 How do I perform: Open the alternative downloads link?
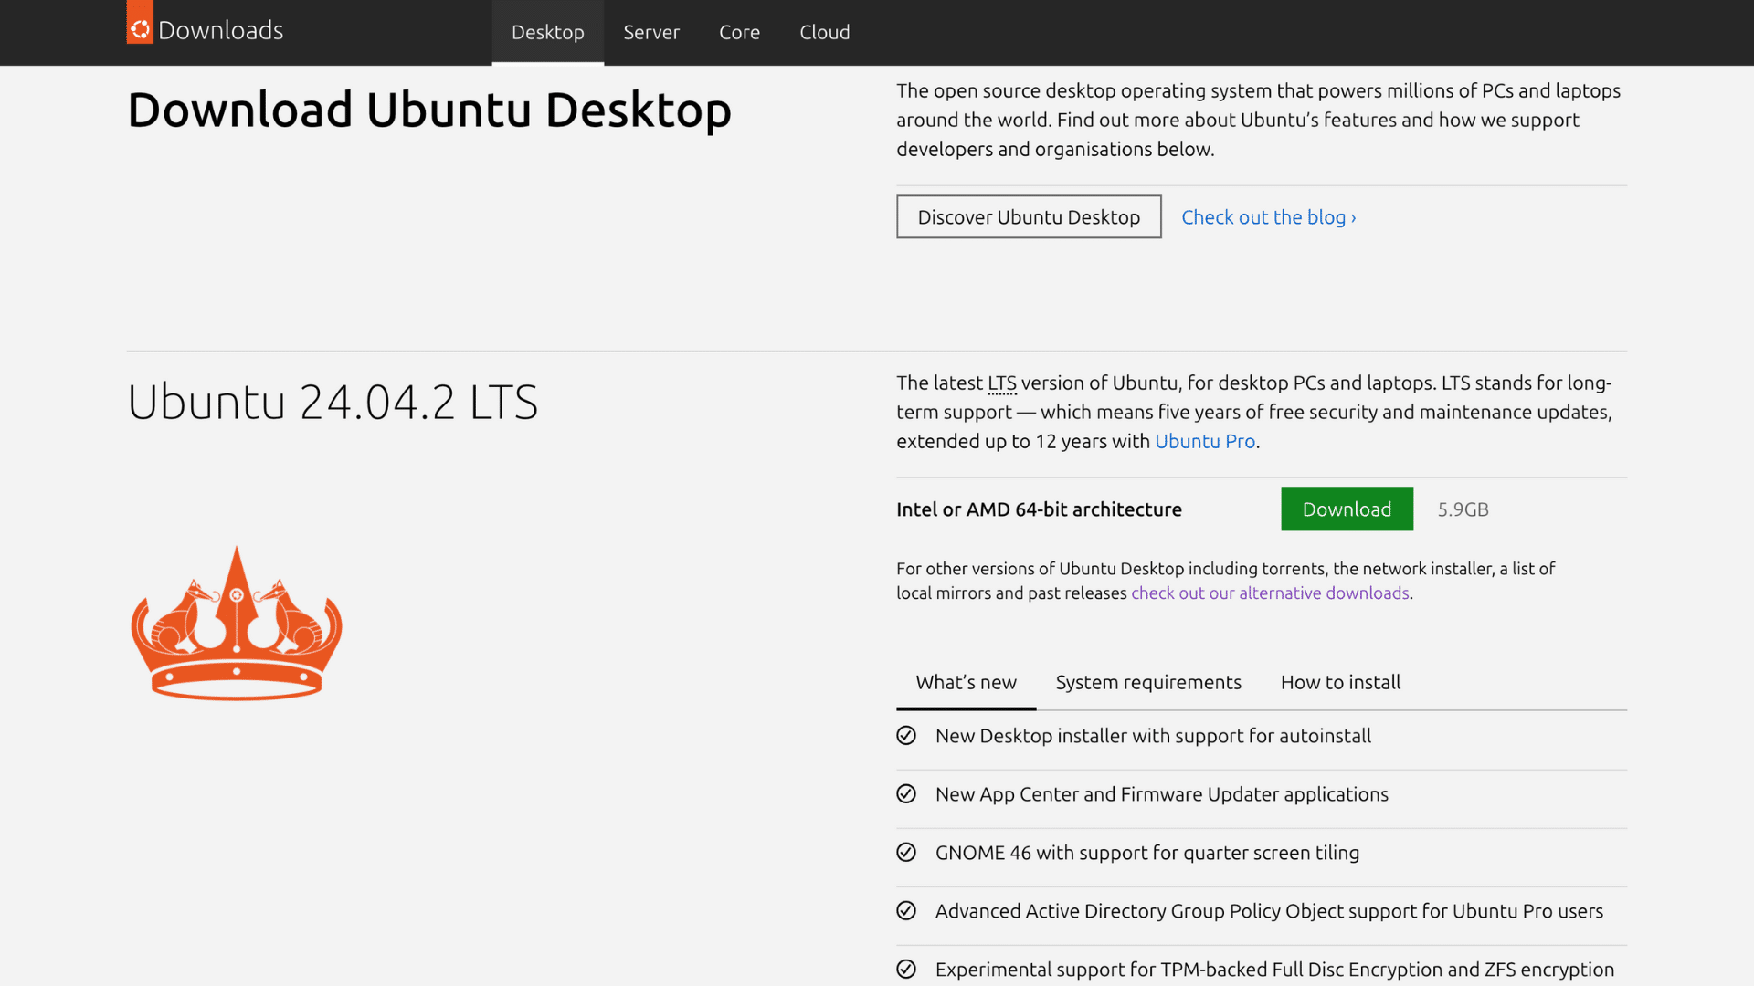pos(1270,593)
